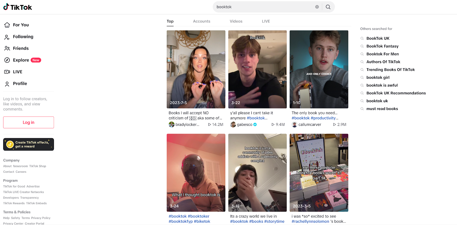Click the callumcarver username
The image size is (457, 225).
point(310,124)
